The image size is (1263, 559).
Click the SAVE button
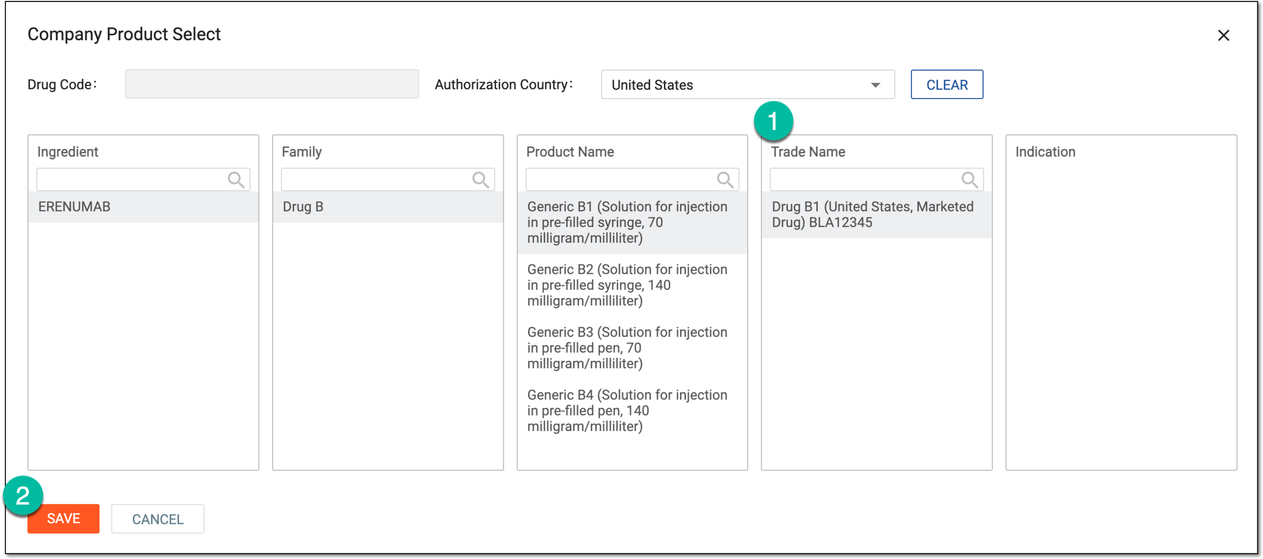click(x=63, y=519)
